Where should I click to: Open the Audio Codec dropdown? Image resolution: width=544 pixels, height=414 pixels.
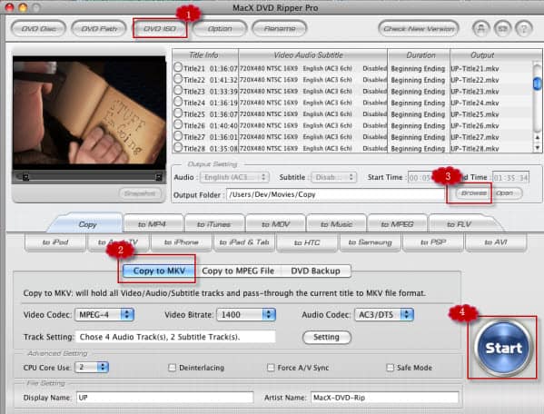pyautogui.click(x=384, y=314)
